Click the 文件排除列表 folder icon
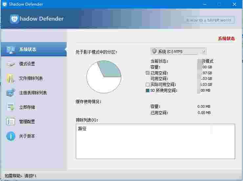Viewport: 243px width, 181px height. 11,79
